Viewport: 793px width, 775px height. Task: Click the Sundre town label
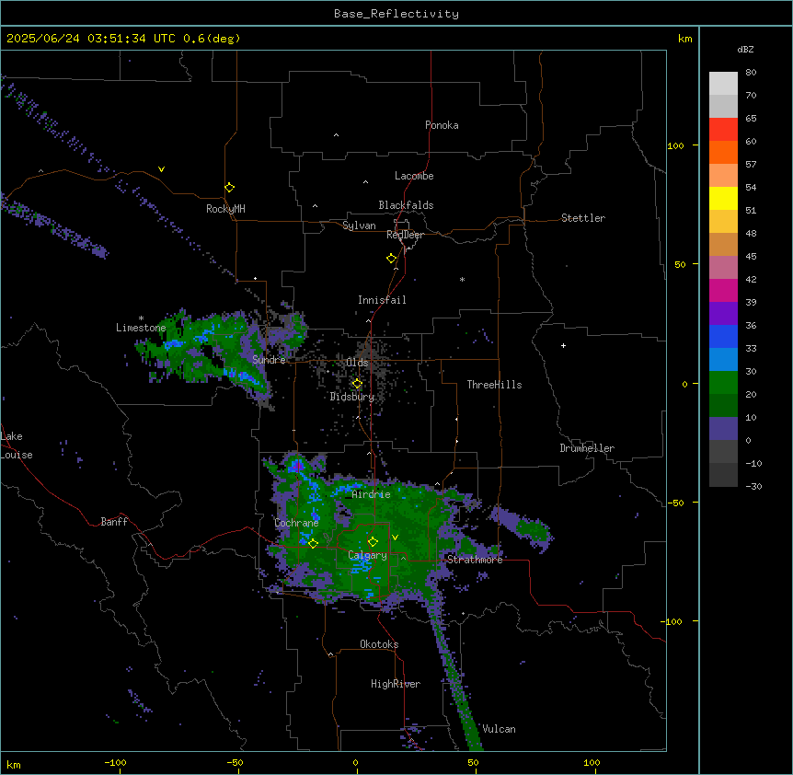[269, 360]
